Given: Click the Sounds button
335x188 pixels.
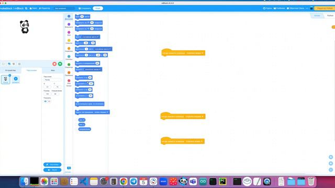Looking at the screenshot, I should pos(52,170).
